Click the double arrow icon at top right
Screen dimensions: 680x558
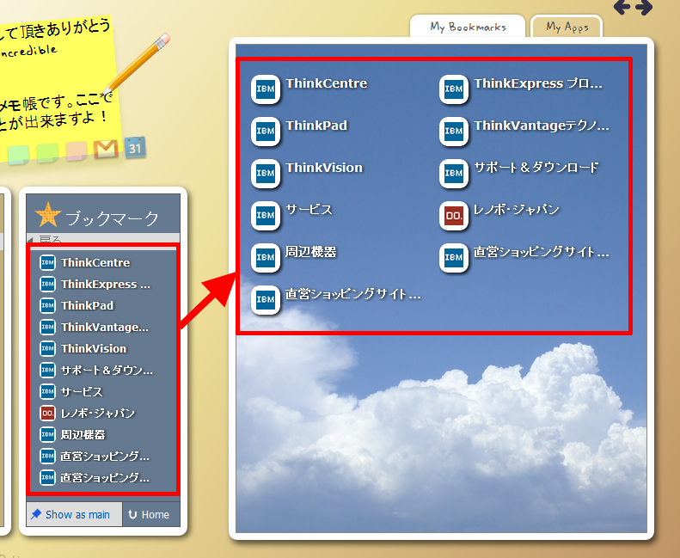pos(633,7)
